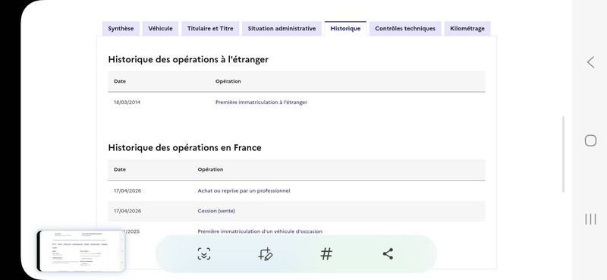Select date 17/04/2026 beside Achat ou reprise
Image resolution: width=607 pixels, height=280 pixels.
(127, 190)
